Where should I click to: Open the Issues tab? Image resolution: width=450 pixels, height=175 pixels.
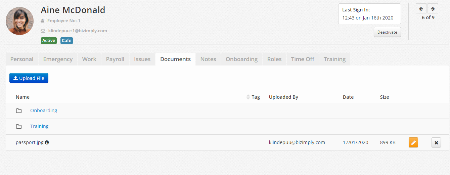click(142, 59)
